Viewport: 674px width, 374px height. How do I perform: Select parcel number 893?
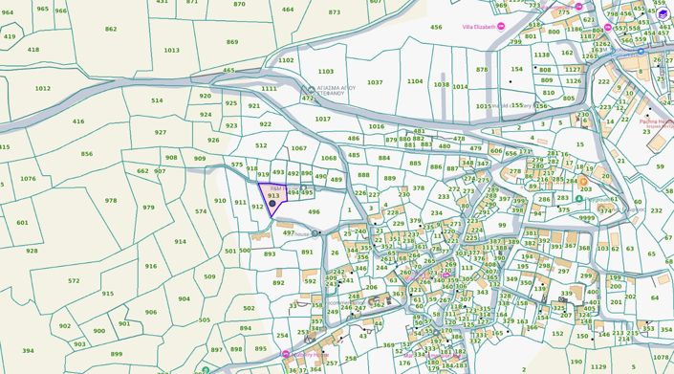pos(270,254)
